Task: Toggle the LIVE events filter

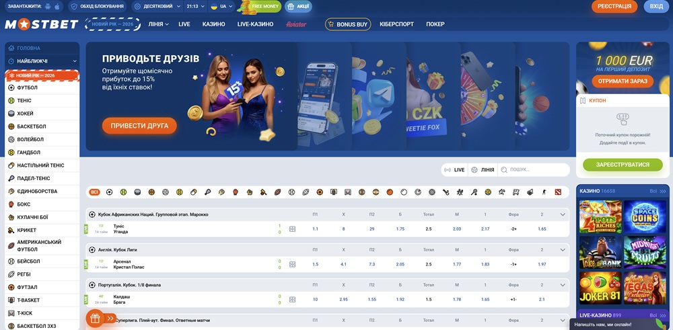Action: click(454, 170)
